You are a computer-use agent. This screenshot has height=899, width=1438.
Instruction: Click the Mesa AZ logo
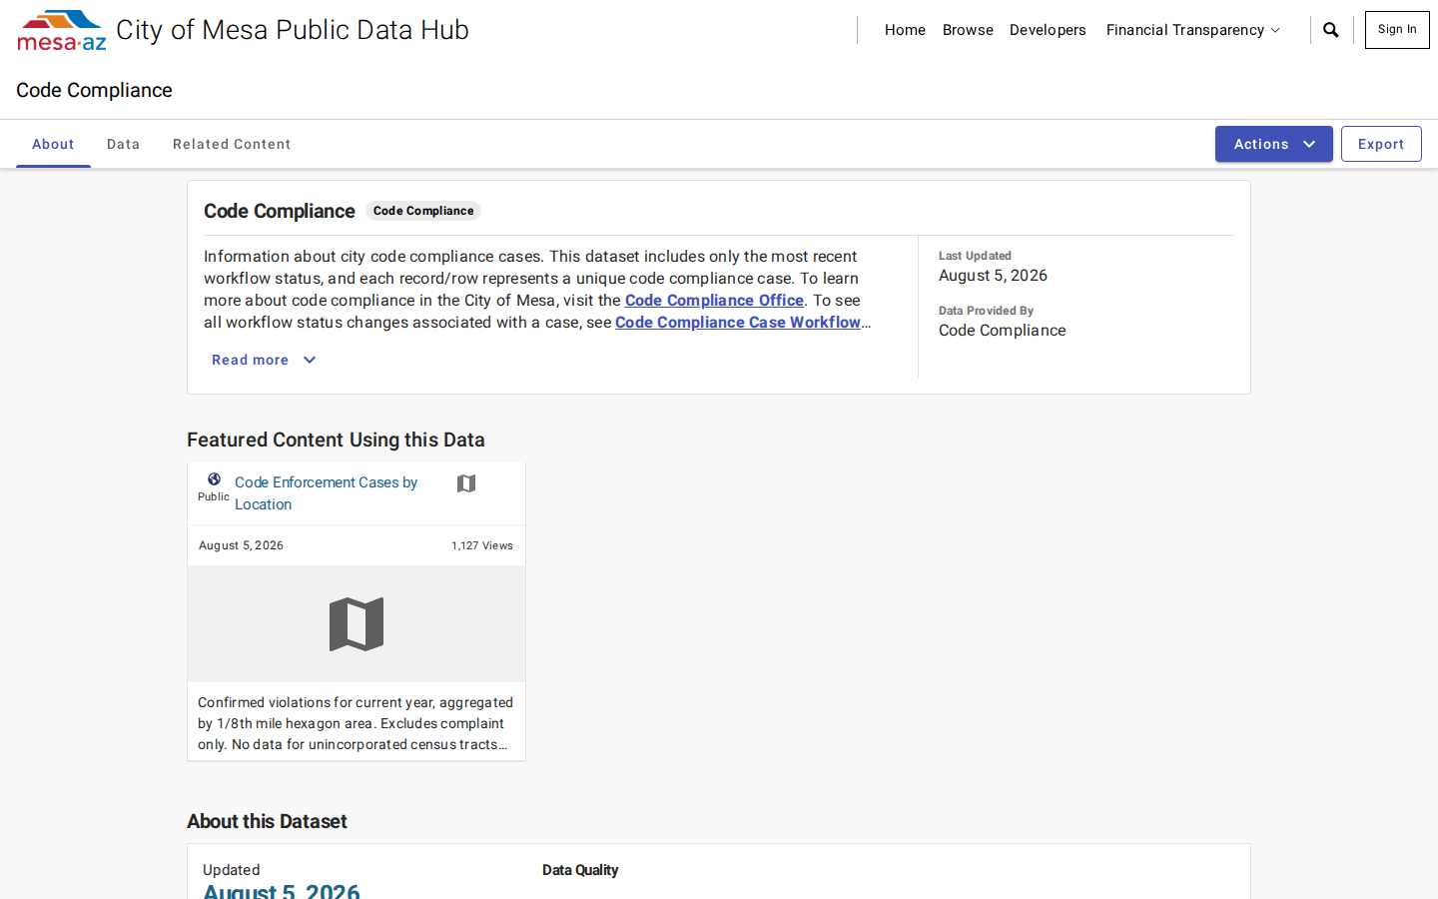(62, 30)
